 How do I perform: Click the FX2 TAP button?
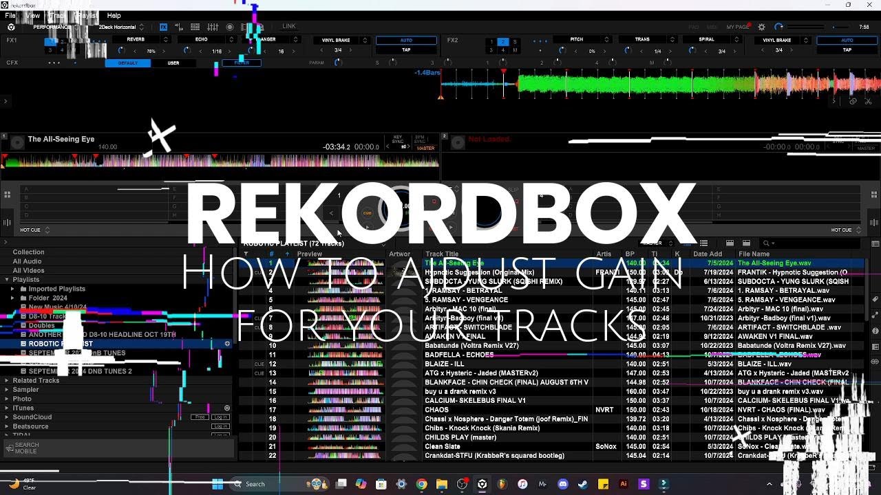click(x=847, y=50)
